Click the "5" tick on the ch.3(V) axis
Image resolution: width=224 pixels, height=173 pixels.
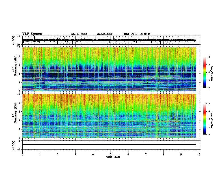20,141
